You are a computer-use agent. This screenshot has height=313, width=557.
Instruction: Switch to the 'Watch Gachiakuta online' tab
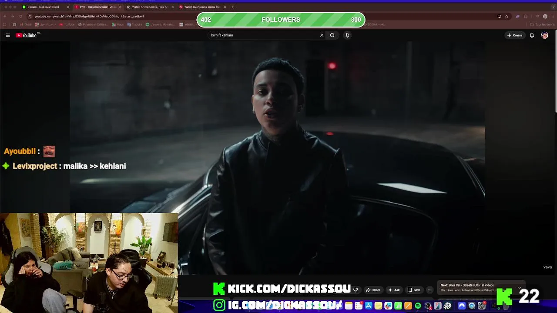click(x=202, y=7)
